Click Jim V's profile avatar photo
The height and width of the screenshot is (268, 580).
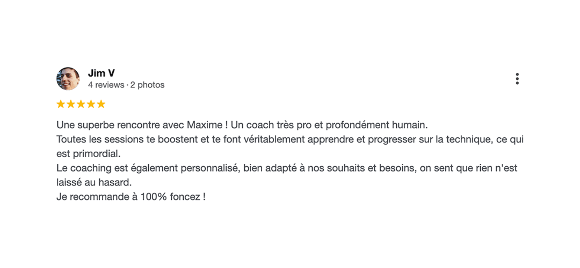point(68,79)
